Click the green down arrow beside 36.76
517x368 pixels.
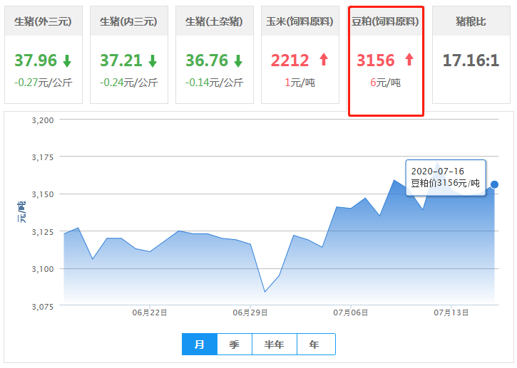pos(237,61)
